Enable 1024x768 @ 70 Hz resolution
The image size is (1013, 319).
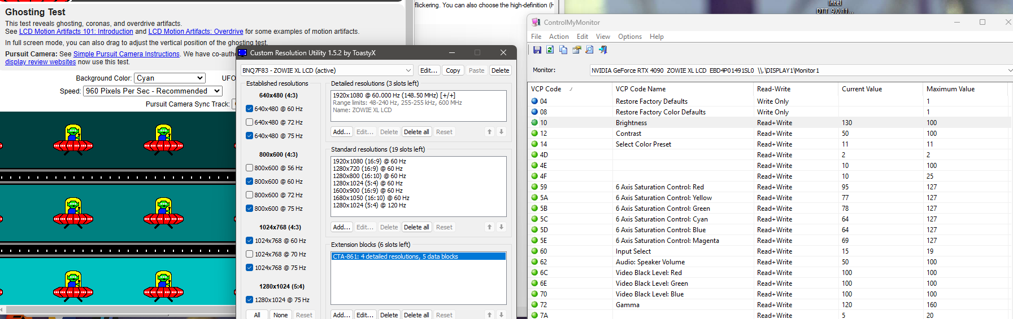(249, 254)
